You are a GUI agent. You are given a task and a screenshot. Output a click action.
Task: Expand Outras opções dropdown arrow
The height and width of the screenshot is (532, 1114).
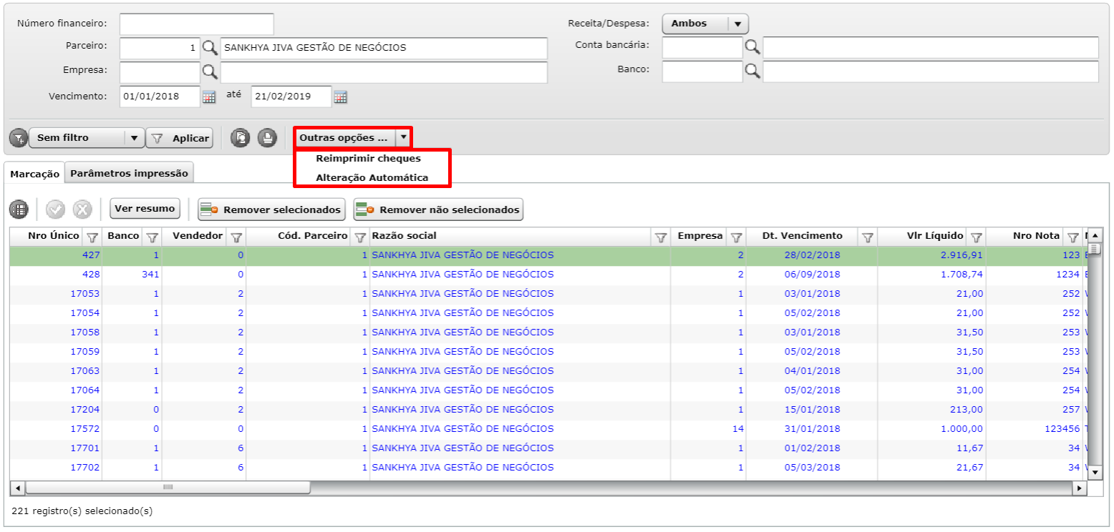point(404,137)
